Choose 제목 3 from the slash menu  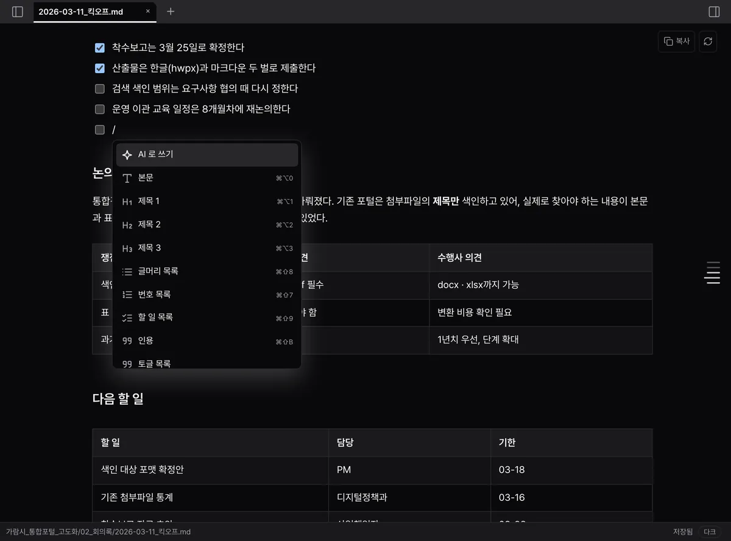[207, 248]
